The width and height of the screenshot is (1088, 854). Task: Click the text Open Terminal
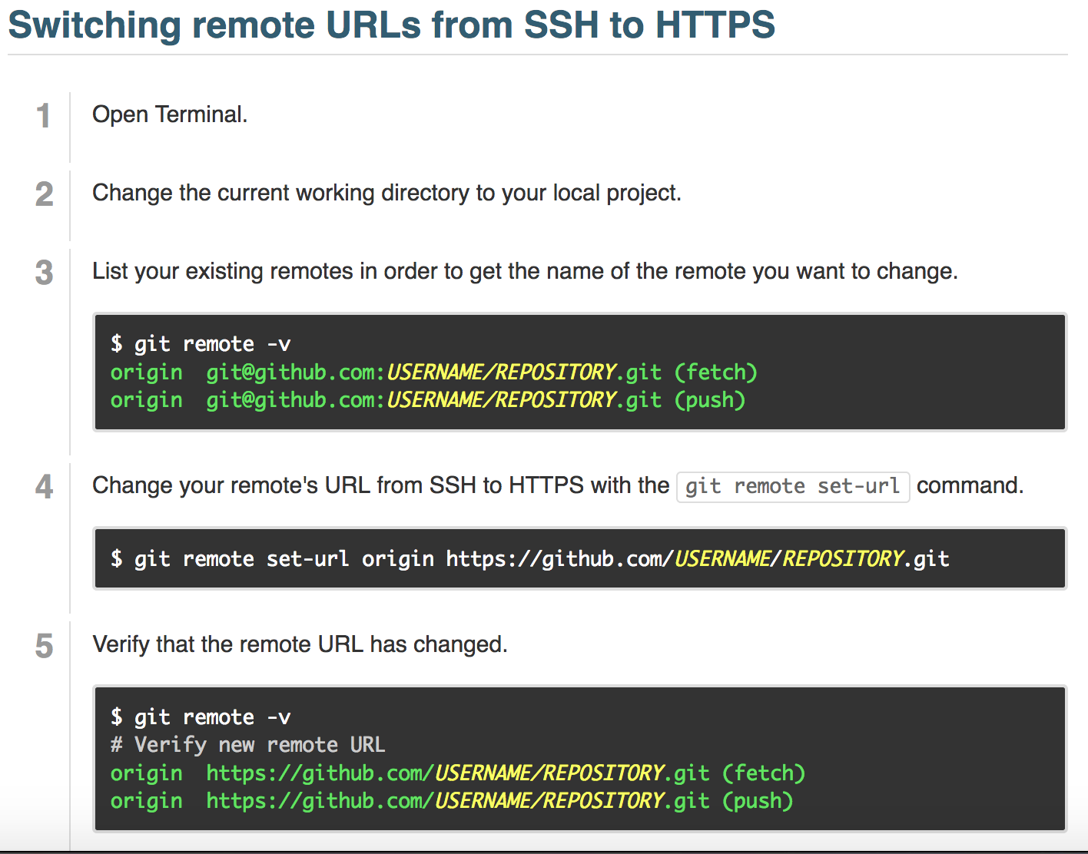click(170, 114)
